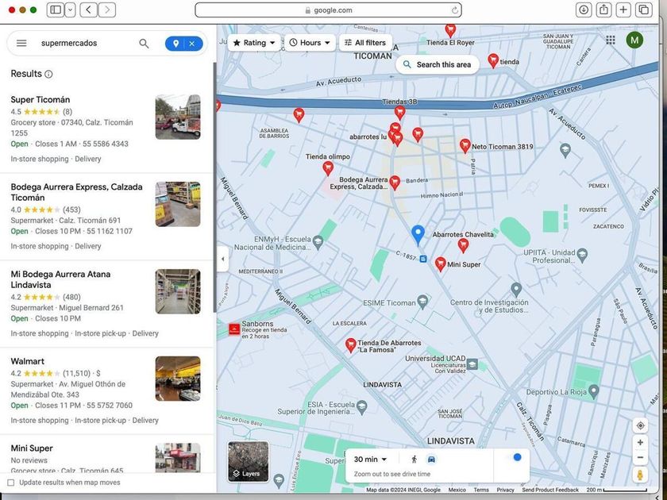Image resolution: width=667 pixels, height=500 pixels.
Task: Go forward in Safari
Action: (x=107, y=10)
